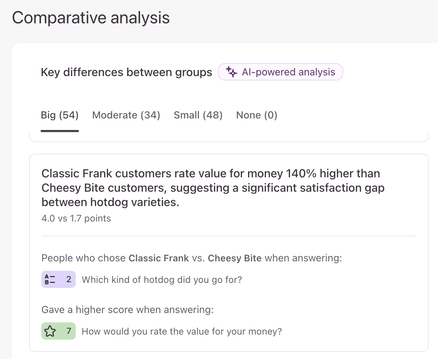This screenshot has height=359, width=438.
Task: Switch to the Moderate (34) tab
Action: (126, 115)
